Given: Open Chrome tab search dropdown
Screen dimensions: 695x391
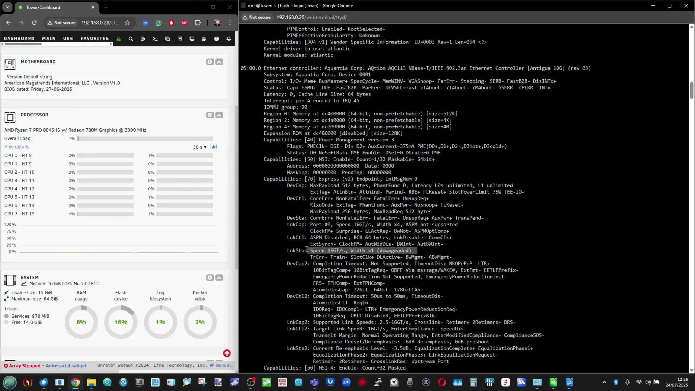Looking at the screenshot, I should pos(7,7).
